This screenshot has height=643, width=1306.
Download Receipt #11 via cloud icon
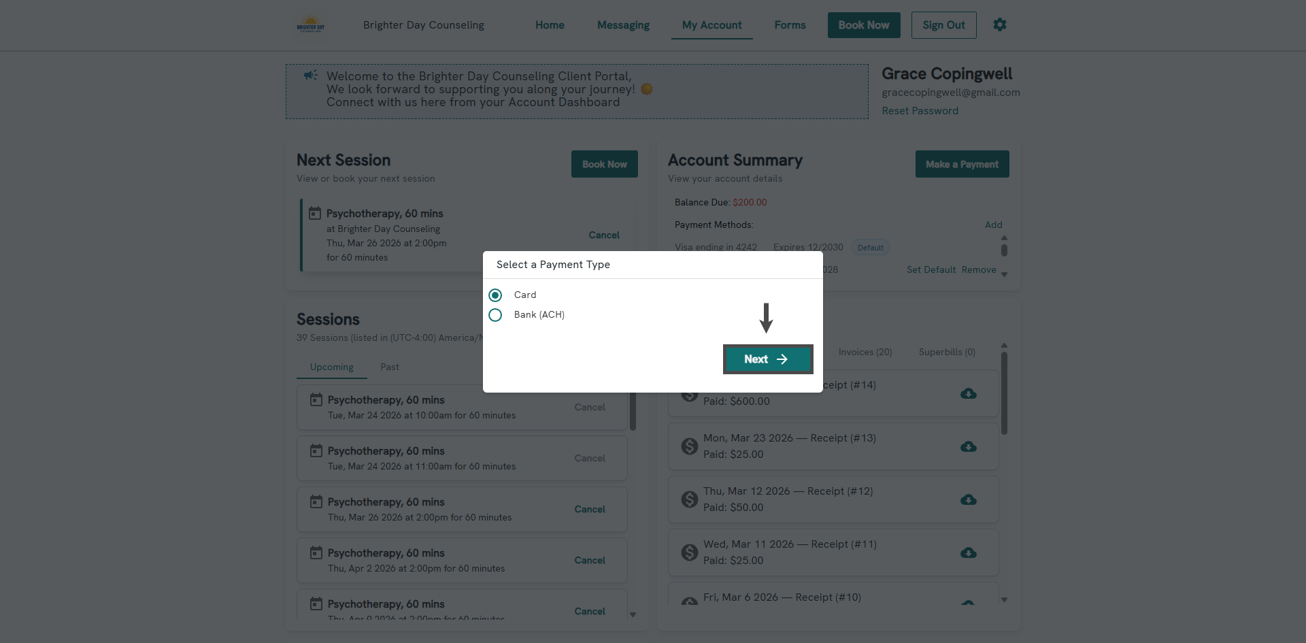[968, 553]
